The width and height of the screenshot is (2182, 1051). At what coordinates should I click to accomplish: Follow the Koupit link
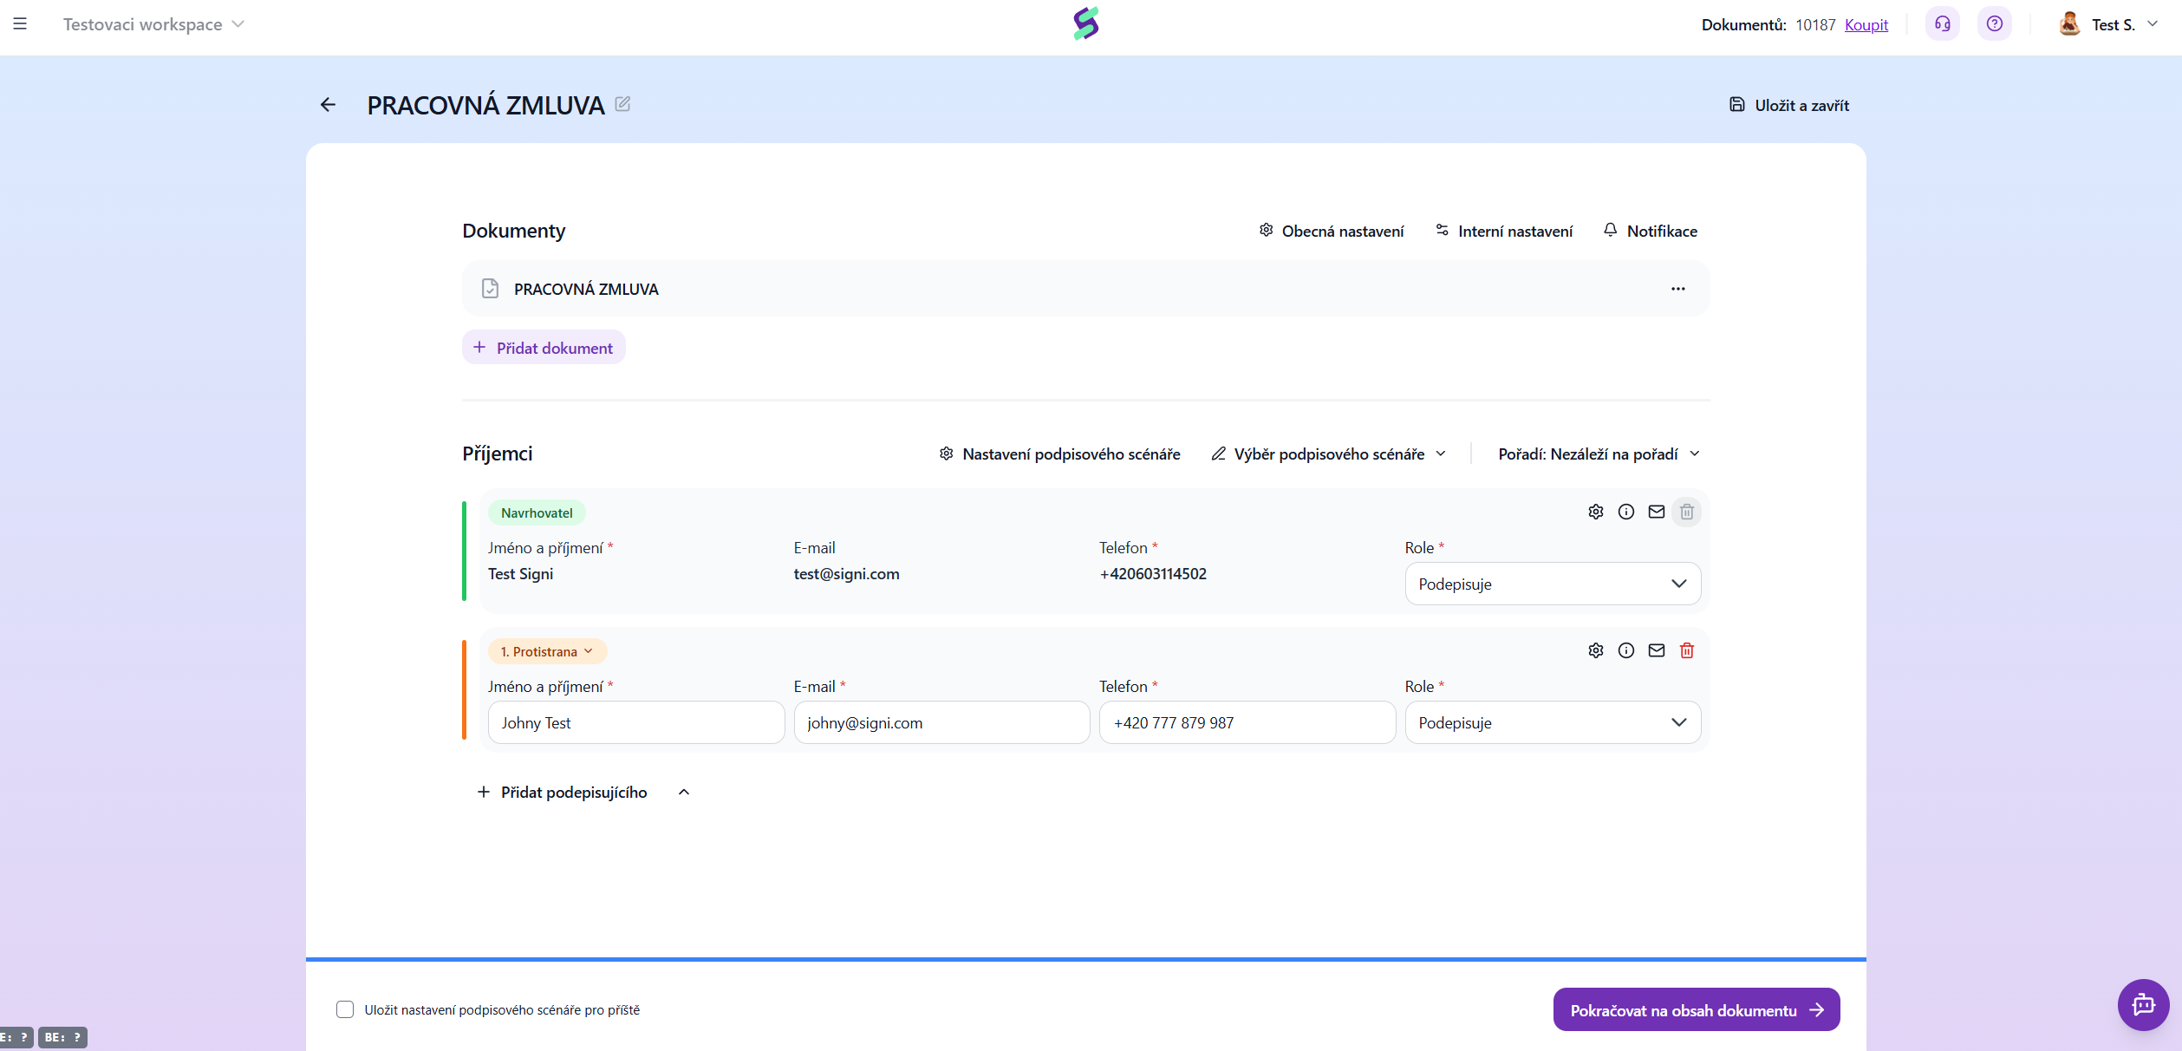[1866, 24]
